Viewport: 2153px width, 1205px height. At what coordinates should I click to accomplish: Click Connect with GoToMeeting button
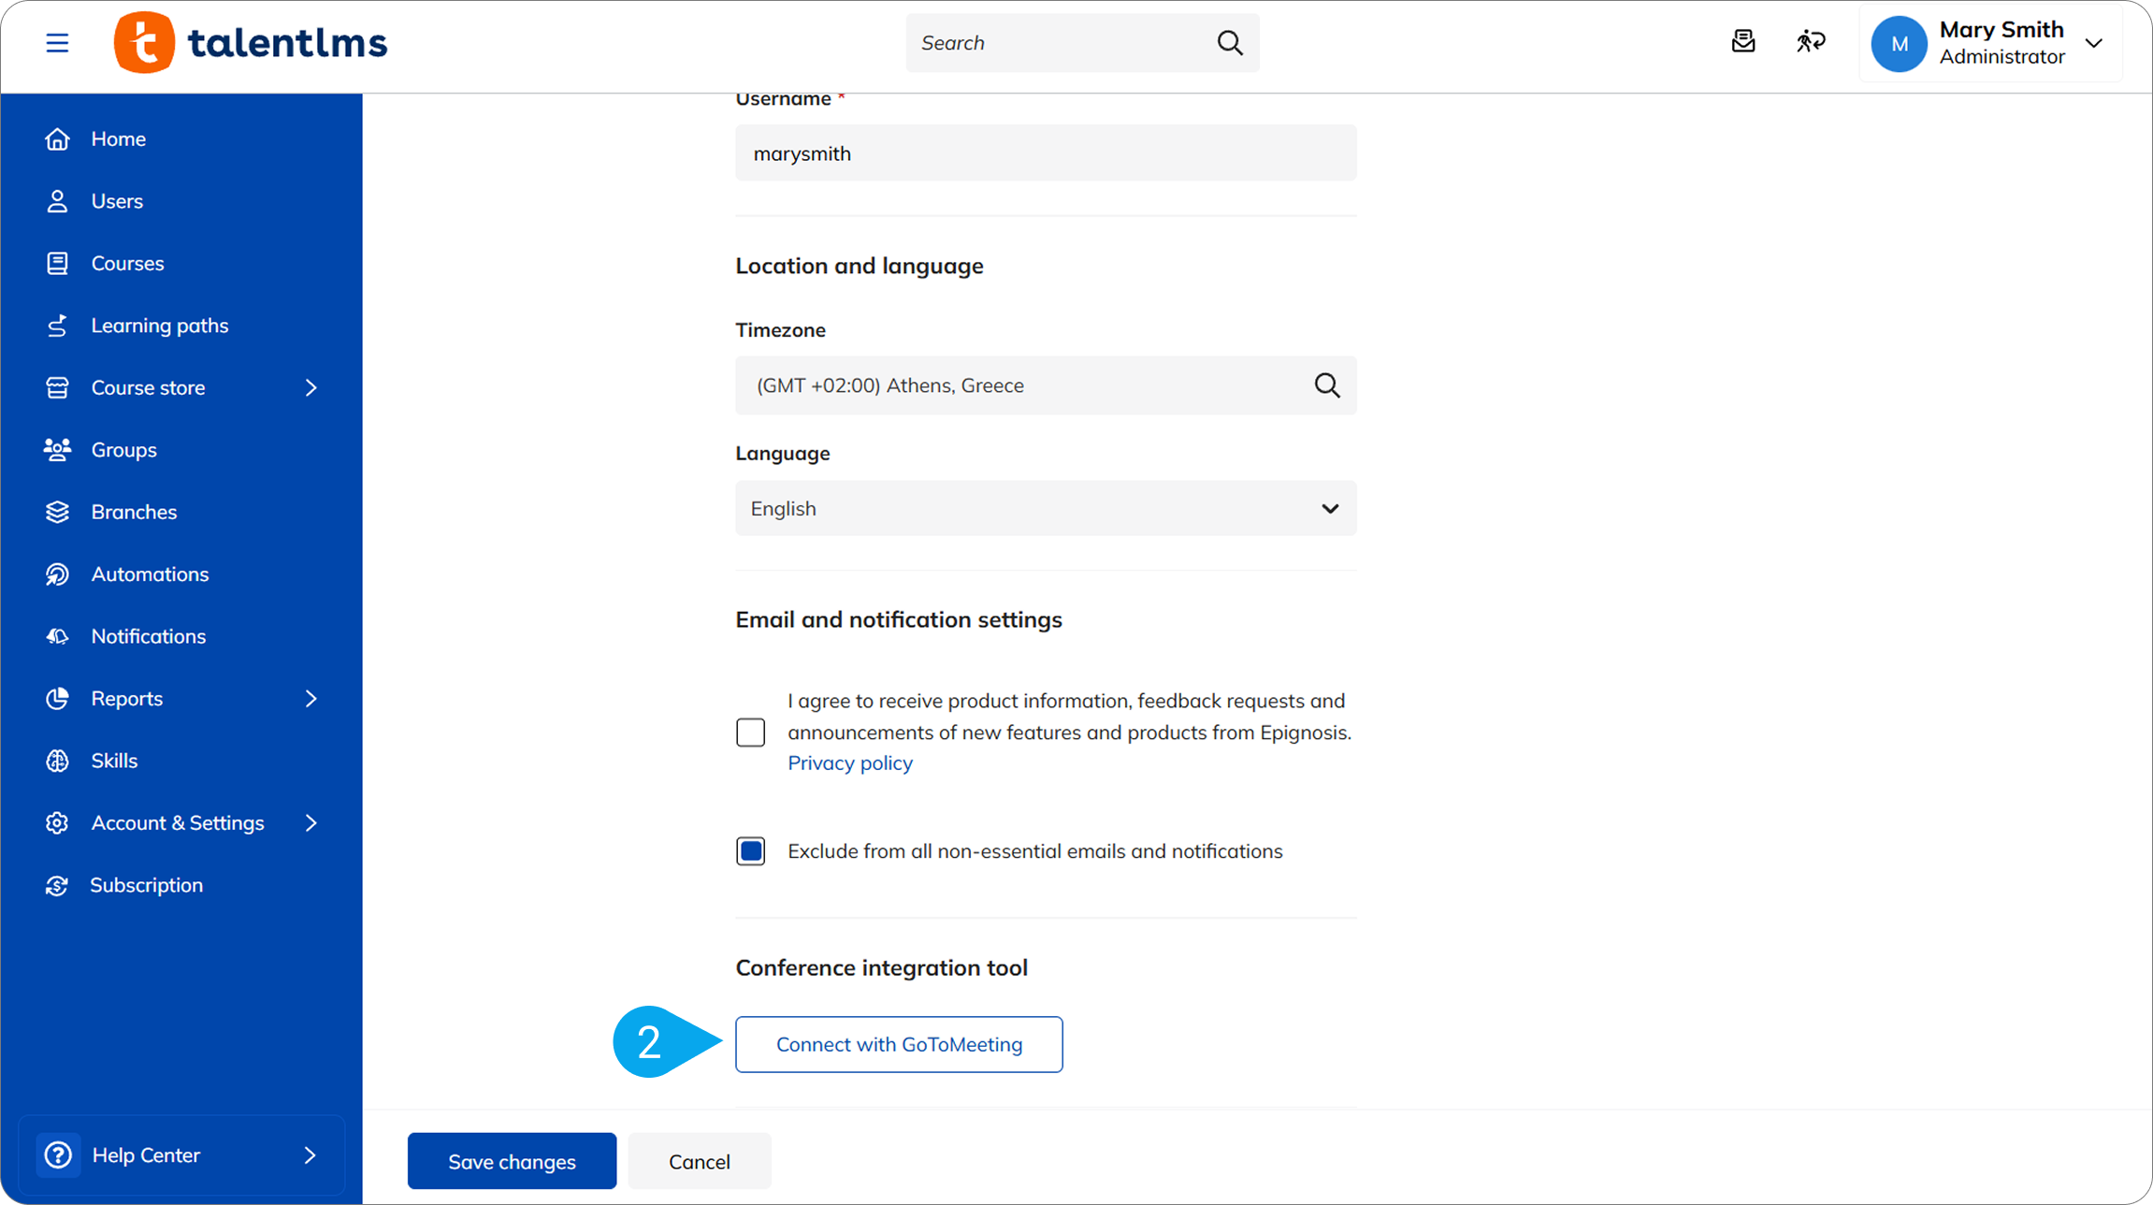tap(898, 1044)
